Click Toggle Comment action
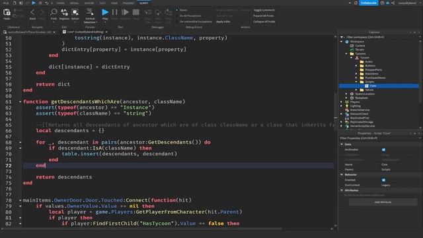423x238 pixels. coord(264,10)
